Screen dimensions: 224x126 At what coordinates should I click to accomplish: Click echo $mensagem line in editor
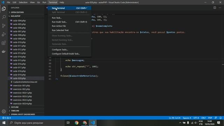pos(75,61)
